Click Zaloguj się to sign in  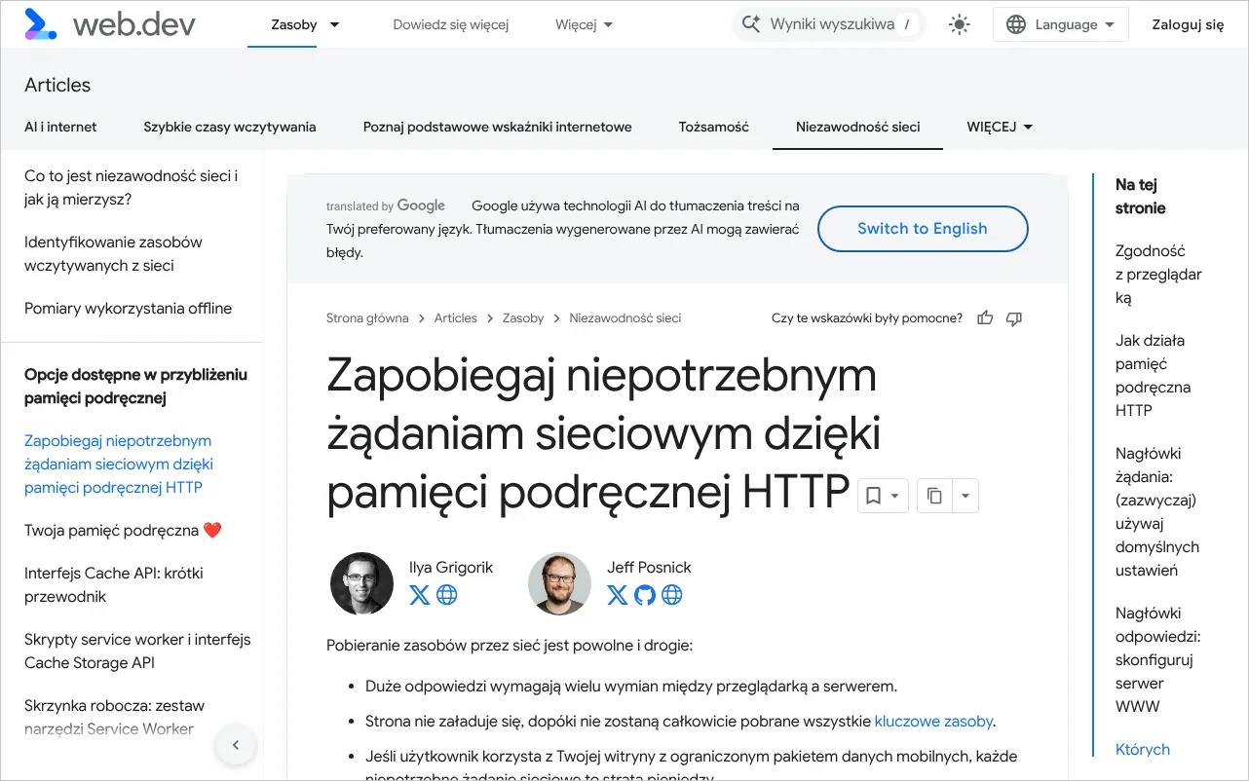[x=1188, y=24]
